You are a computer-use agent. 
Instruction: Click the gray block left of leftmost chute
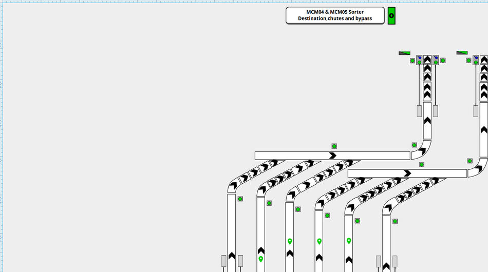coord(223,261)
